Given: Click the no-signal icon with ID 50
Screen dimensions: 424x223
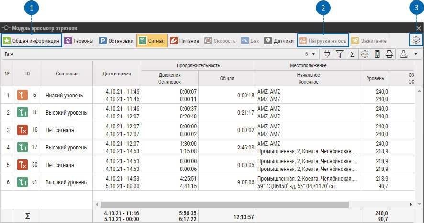Looking at the screenshot, I should click(x=22, y=165).
